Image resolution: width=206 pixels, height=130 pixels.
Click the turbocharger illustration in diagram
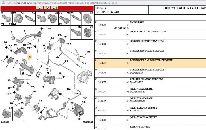pyautogui.click(x=84, y=77)
